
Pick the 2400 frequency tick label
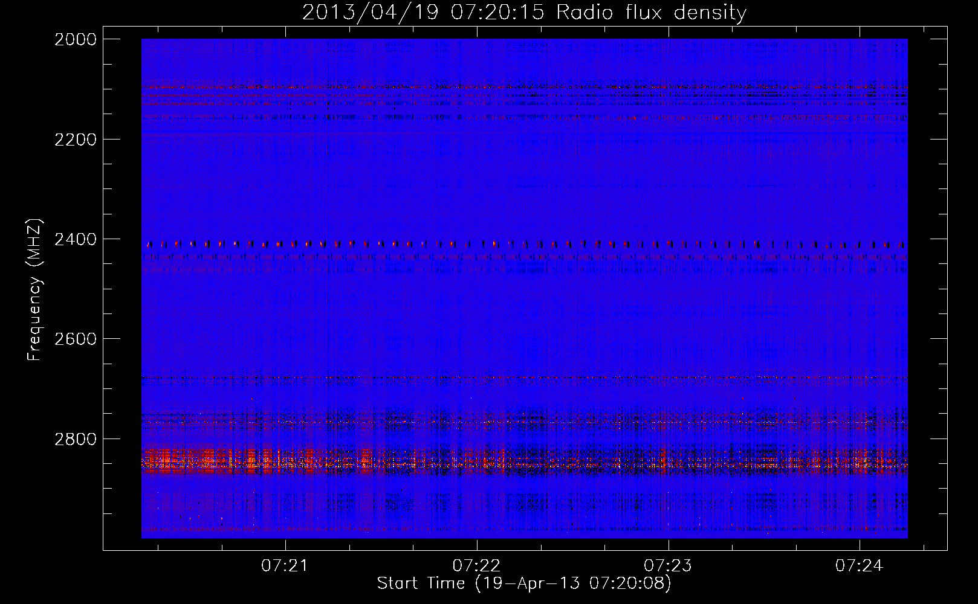coord(76,240)
